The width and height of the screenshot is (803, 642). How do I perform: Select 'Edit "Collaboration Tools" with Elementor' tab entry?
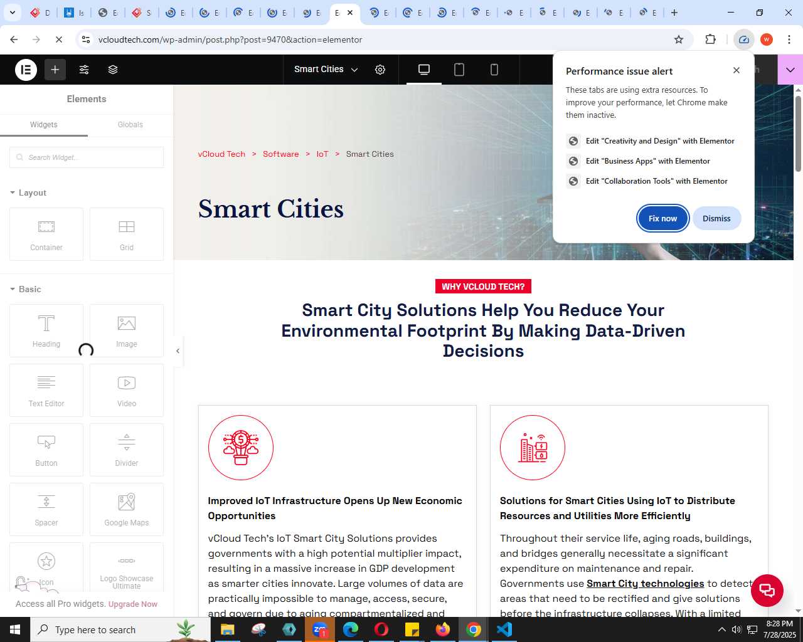(x=652, y=181)
